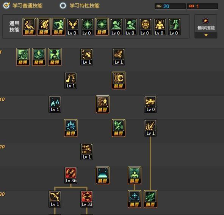
Task: Select the 学习特性技能 radio option
Action: click(63, 6)
